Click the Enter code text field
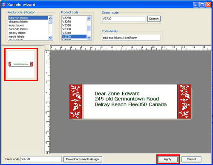This screenshot has height=165, width=213. (x=41, y=159)
